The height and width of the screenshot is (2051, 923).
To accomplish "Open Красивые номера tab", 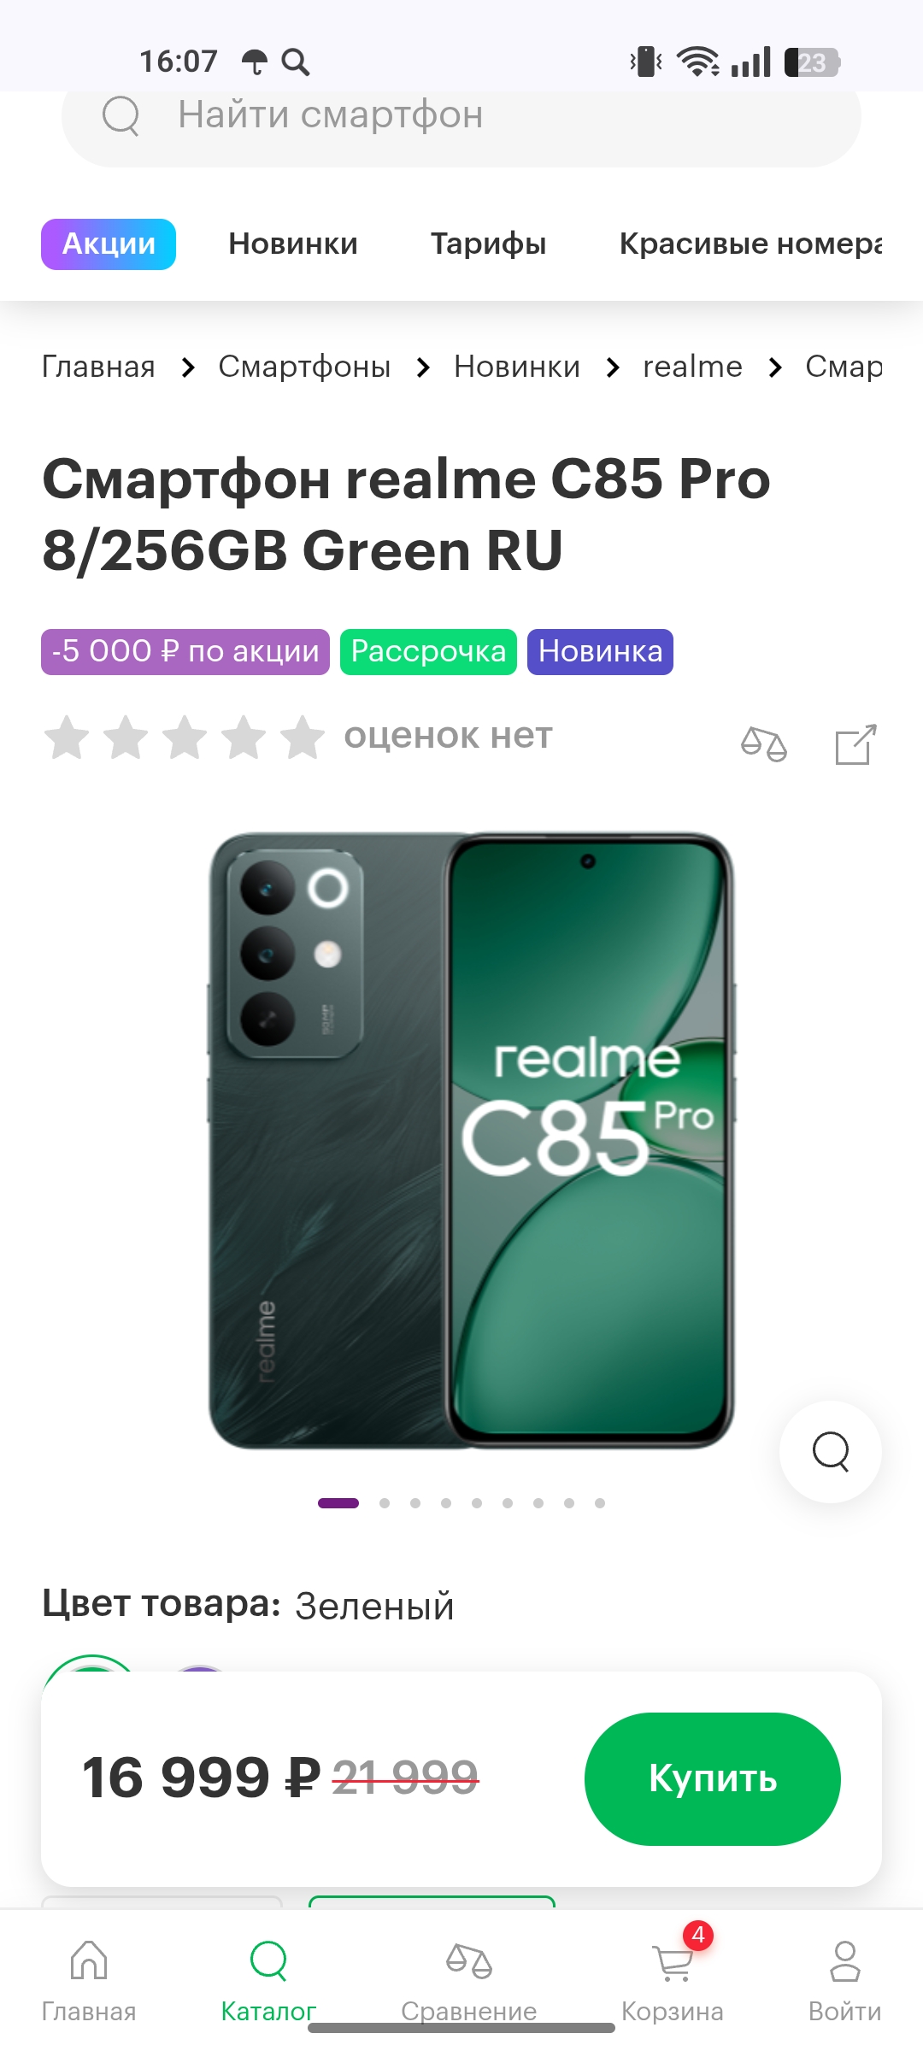I will (x=750, y=244).
